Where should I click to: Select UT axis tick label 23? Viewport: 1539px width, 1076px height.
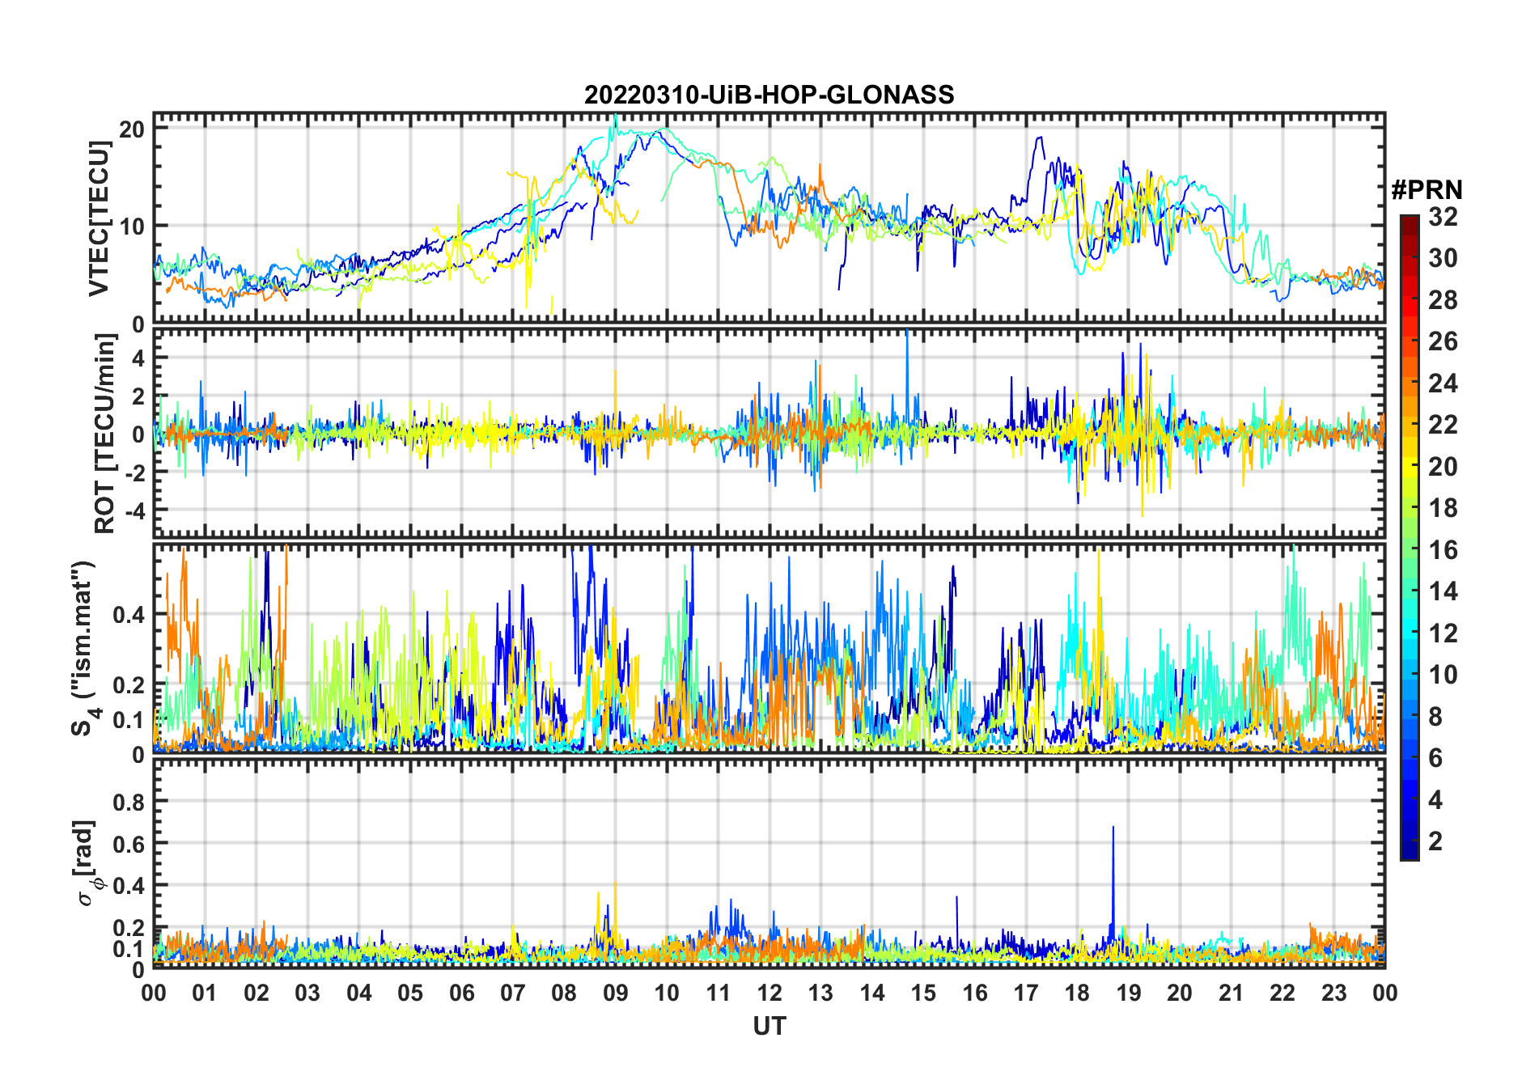point(1334,993)
